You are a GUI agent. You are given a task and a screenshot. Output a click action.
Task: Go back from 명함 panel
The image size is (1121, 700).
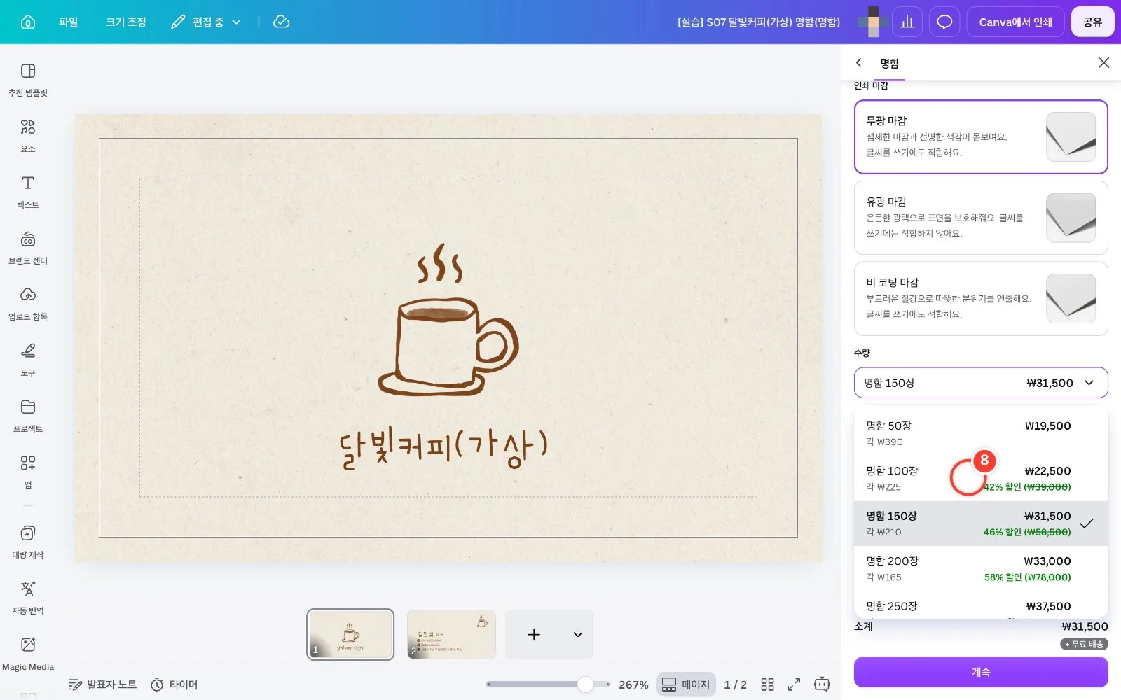pyautogui.click(x=859, y=63)
